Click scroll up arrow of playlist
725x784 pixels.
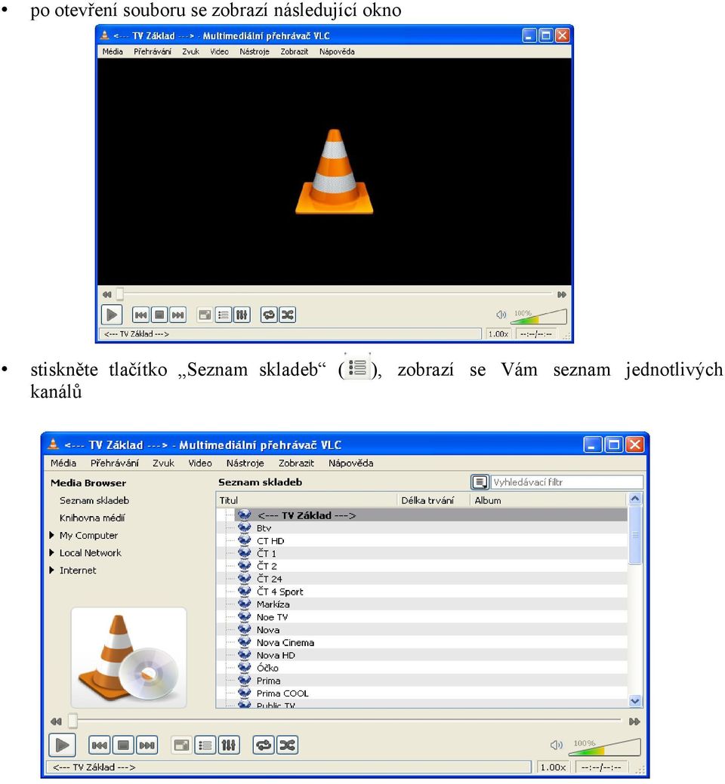point(635,499)
